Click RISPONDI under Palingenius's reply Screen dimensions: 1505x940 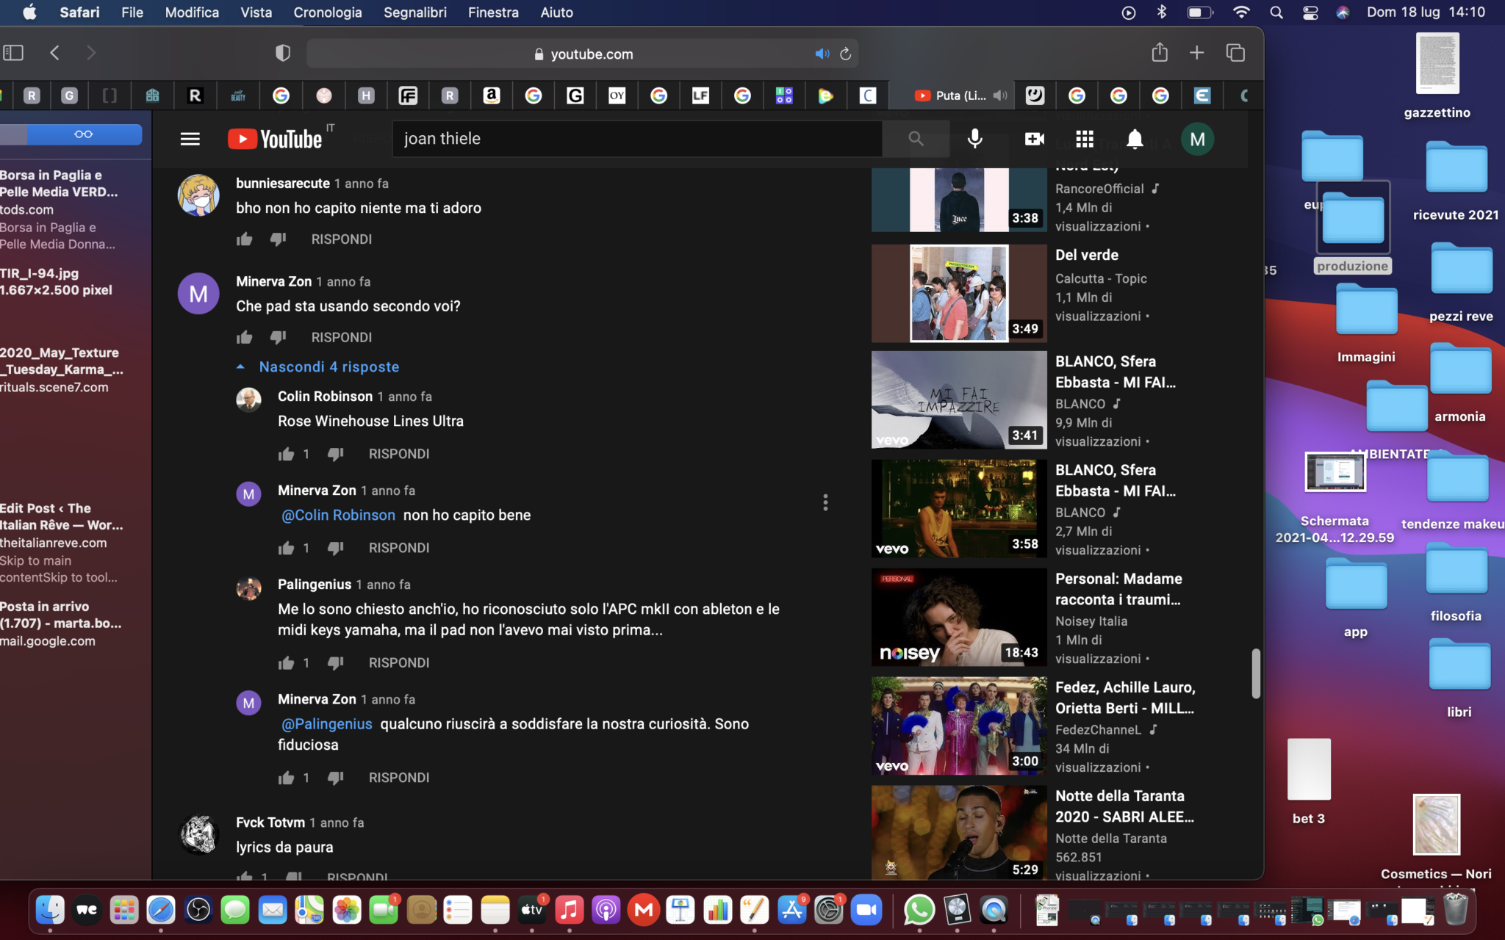coord(399,662)
